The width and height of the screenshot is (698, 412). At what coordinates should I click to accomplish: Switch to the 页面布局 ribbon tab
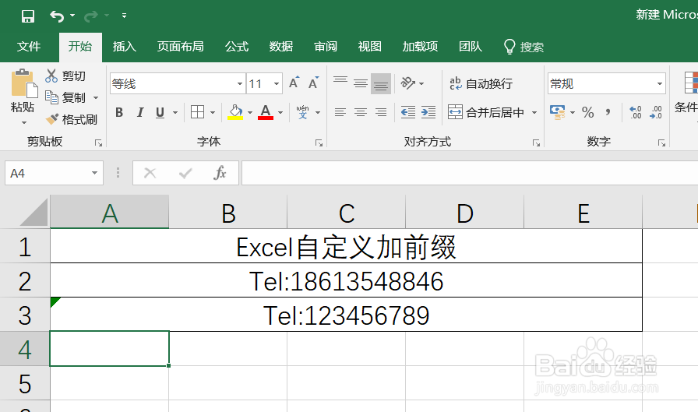click(x=180, y=46)
